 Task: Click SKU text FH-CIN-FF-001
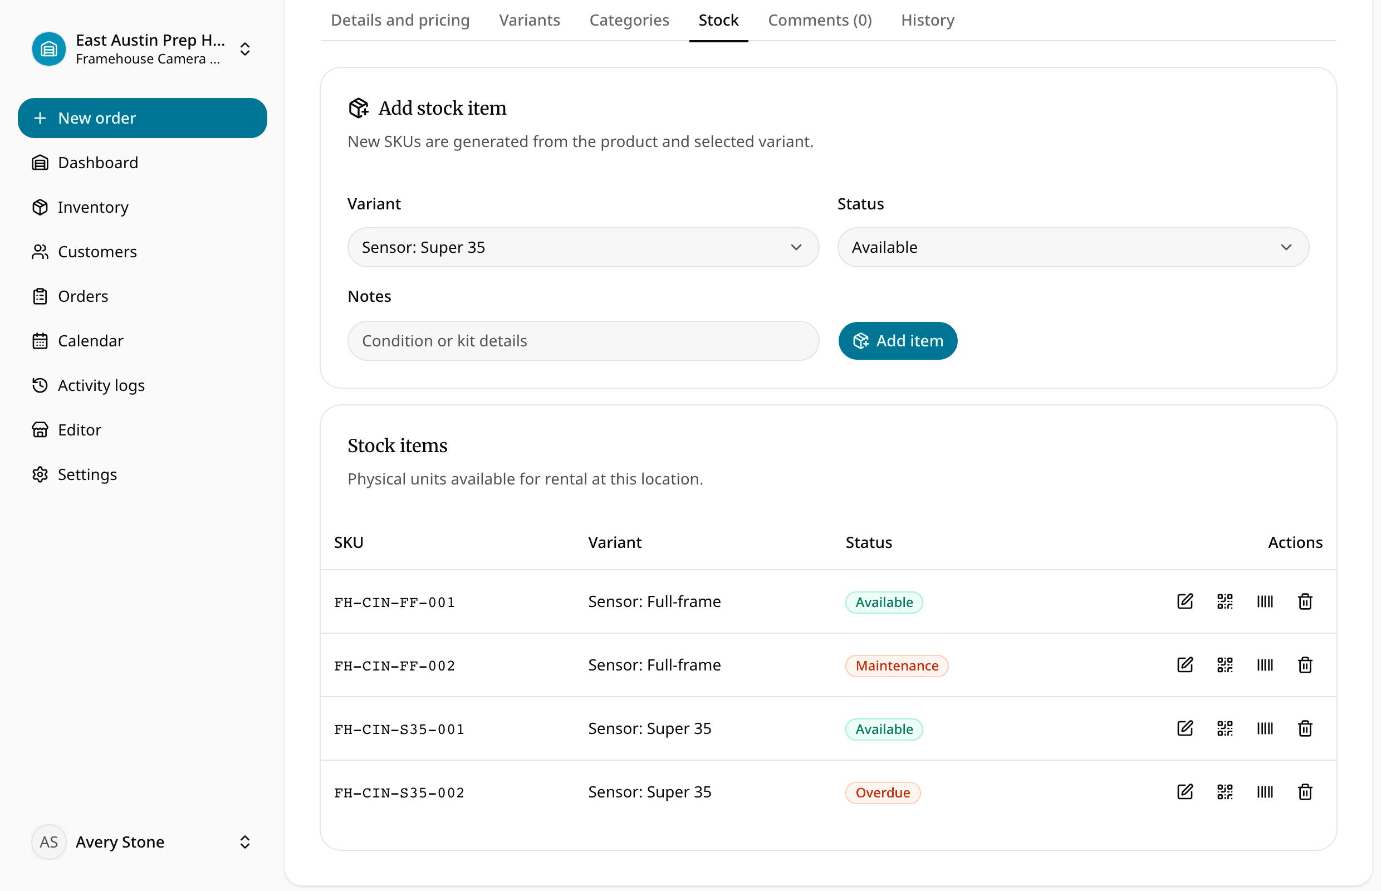(395, 603)
